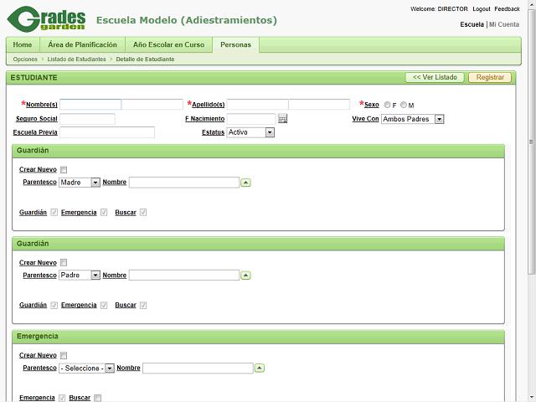Click lookup arrow beside Padre guardian name

[245, 276]
